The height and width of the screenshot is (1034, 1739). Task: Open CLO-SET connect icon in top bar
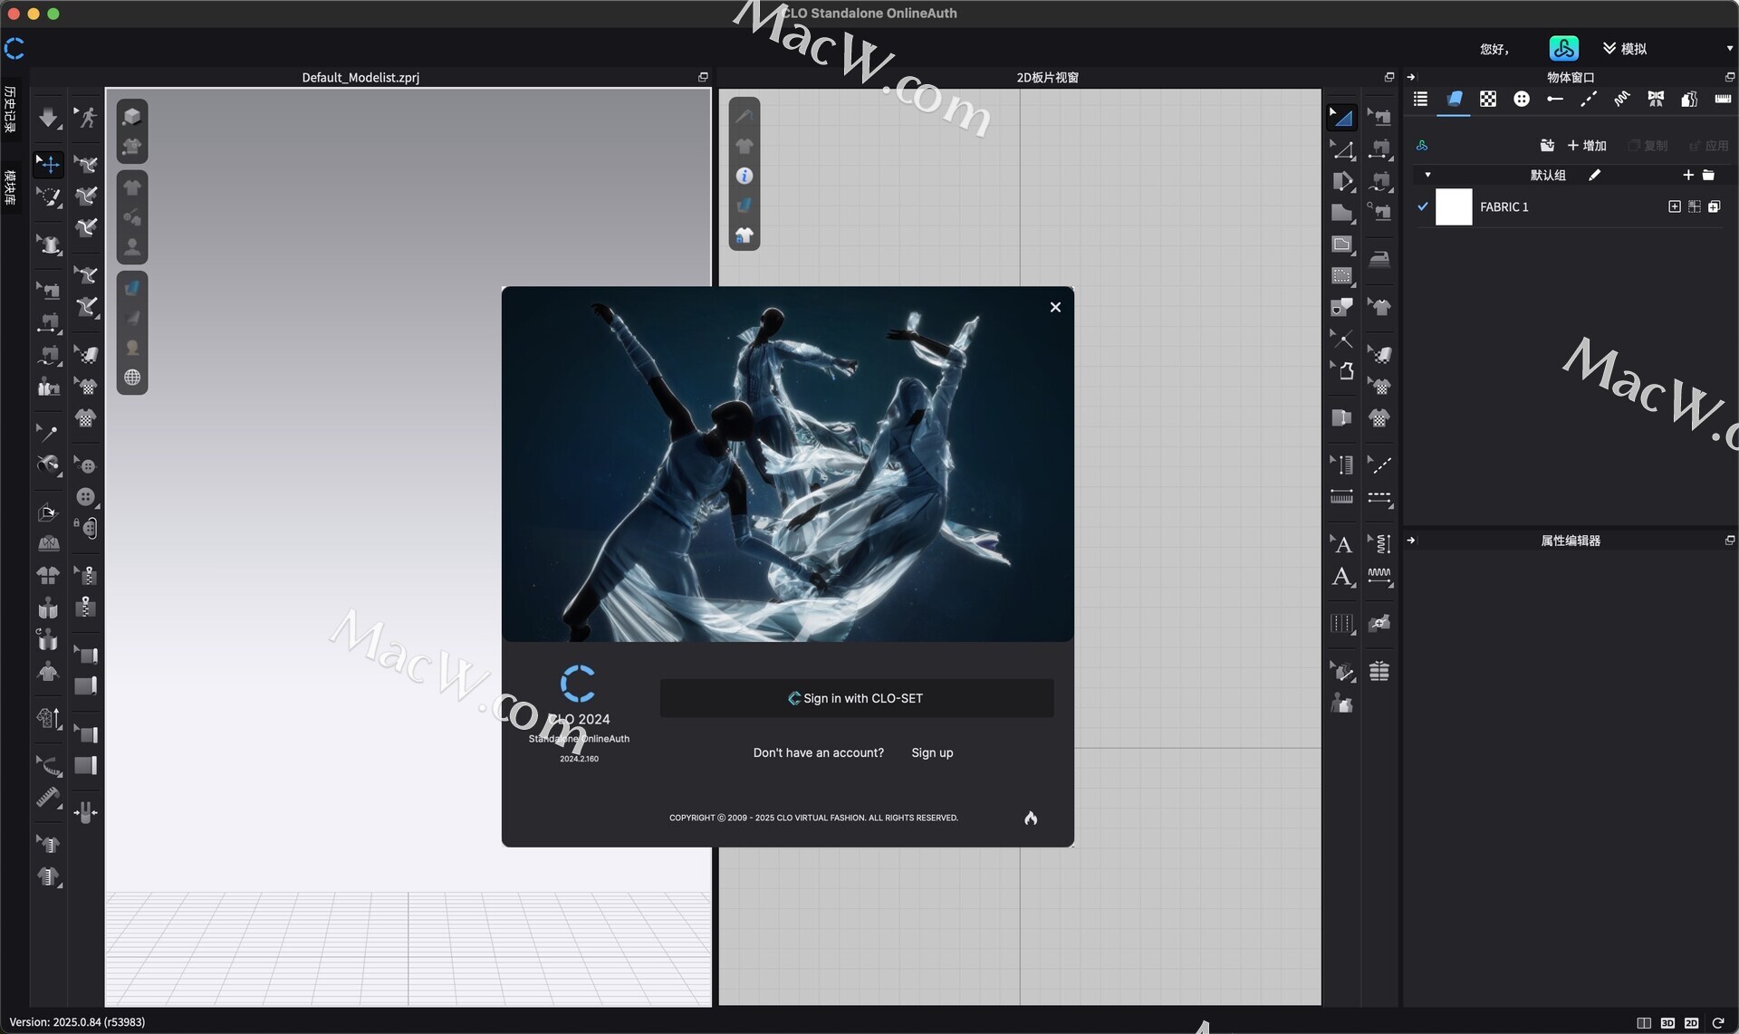1563,48
